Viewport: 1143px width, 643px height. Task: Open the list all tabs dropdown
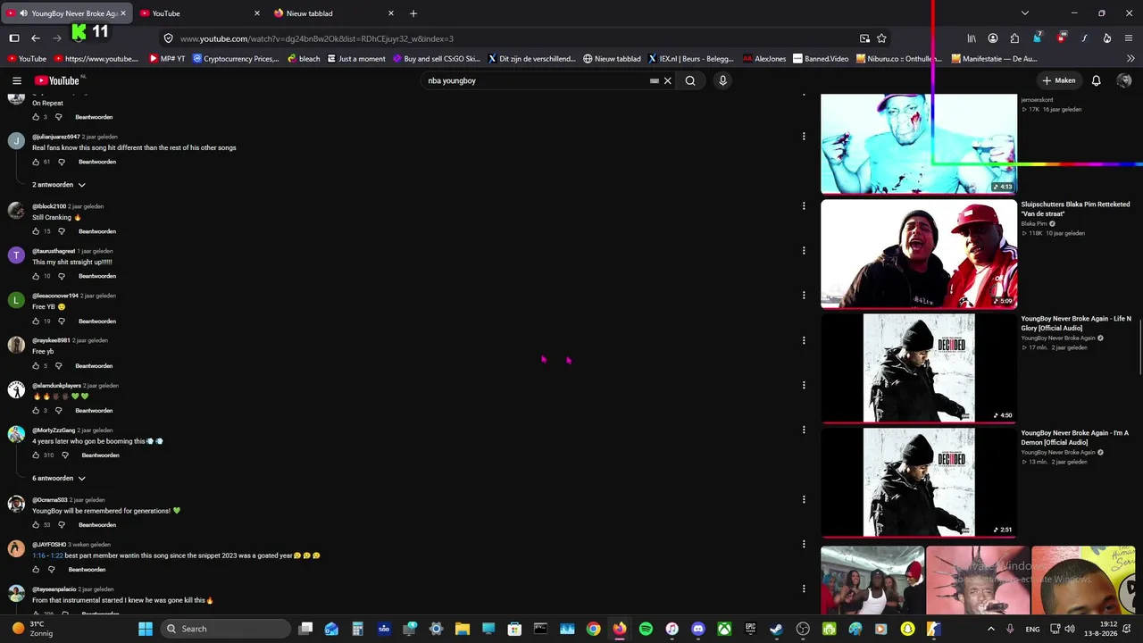(1024, 13)
